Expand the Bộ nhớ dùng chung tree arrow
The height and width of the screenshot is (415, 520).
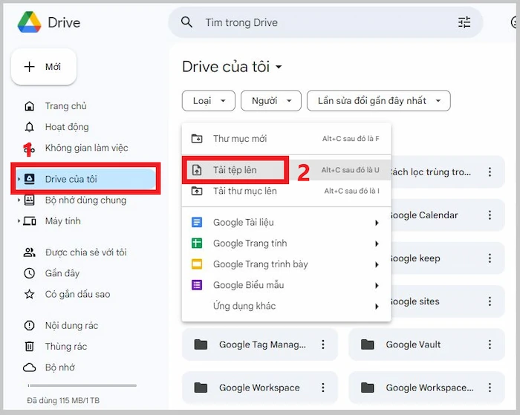pos(19,200)
